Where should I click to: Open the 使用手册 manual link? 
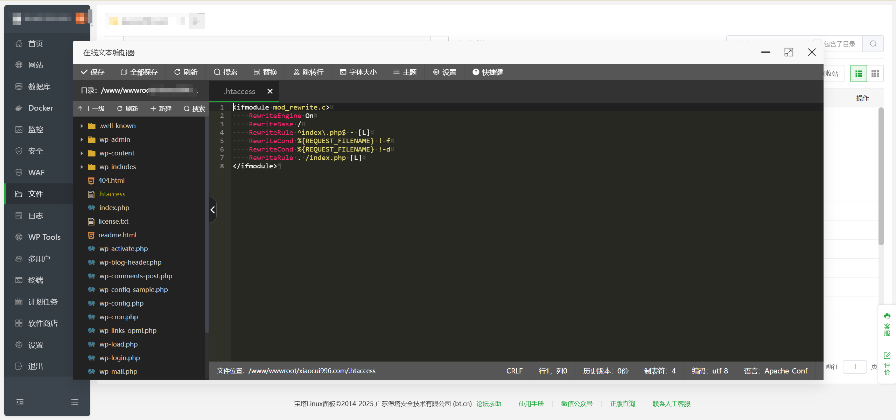(531, 404)
